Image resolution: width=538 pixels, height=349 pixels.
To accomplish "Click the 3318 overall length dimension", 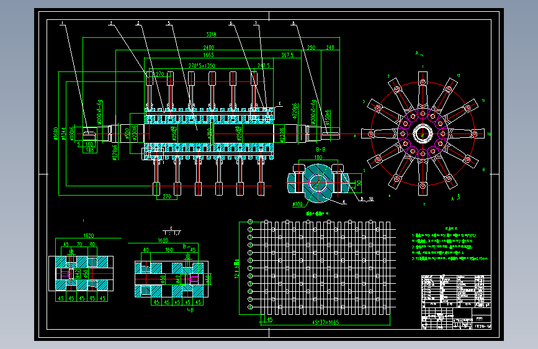I will (x=211, y=34).
